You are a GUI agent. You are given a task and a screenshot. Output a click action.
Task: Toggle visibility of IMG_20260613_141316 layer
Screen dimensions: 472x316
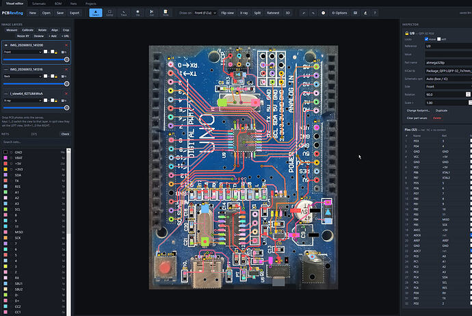pos(5,70)
